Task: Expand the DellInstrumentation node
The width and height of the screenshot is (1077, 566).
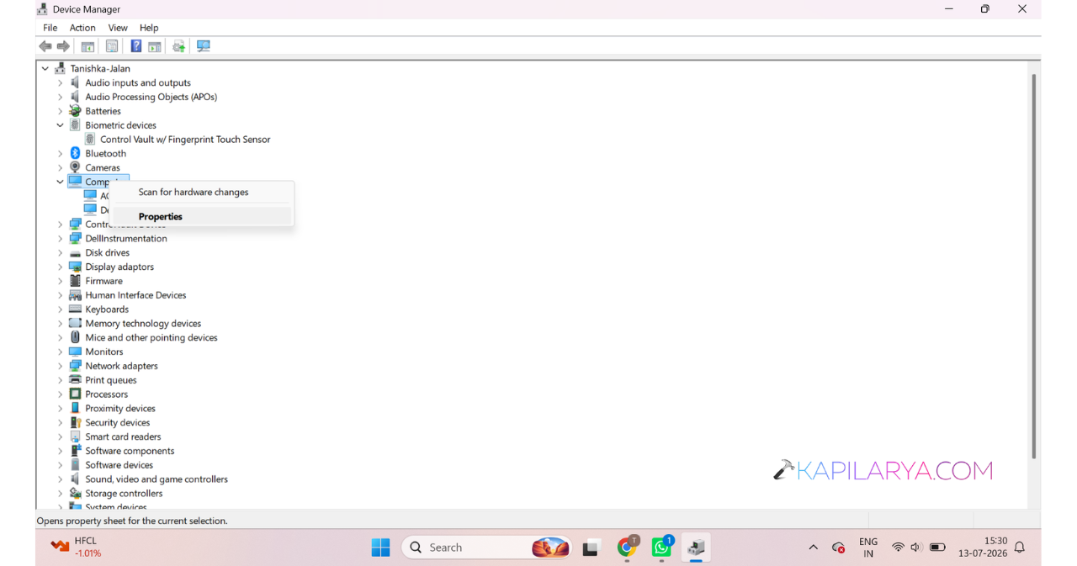Action: click(x=60, y=238)
